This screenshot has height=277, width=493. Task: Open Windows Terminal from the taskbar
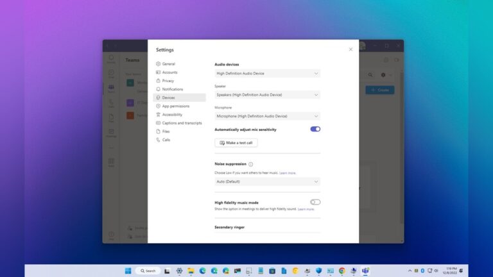[x=238, y=271]
